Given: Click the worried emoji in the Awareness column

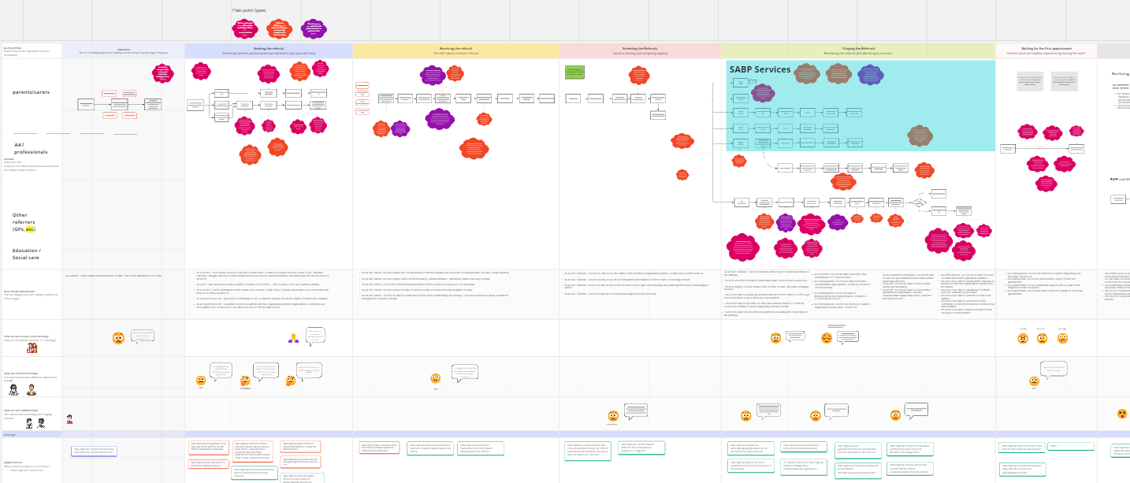Looking at the screenshot, I should click(x=117, y=338).
